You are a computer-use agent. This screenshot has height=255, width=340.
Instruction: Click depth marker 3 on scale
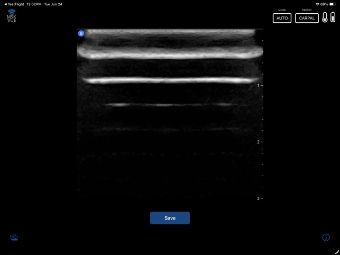pos(258,198)
